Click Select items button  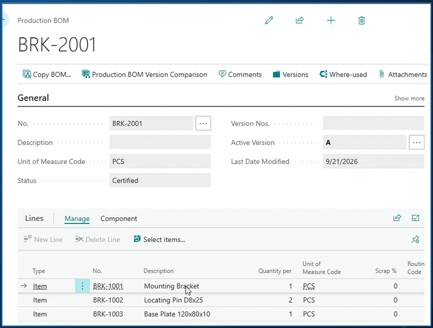[x=159, y=240]
